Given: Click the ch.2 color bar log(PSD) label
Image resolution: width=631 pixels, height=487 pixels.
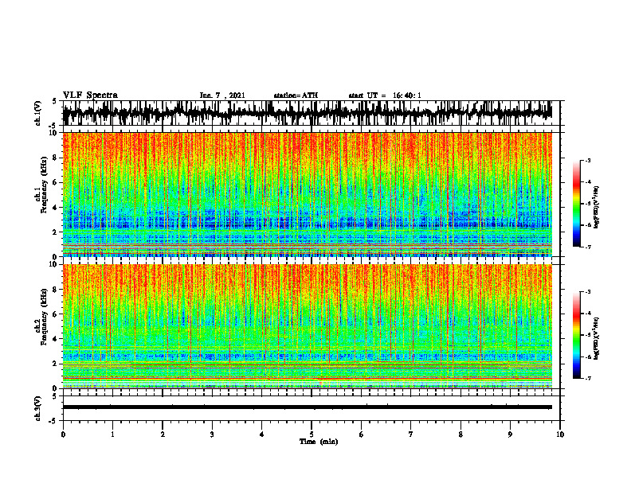Looking at the screenshot, I should [597, 337].
